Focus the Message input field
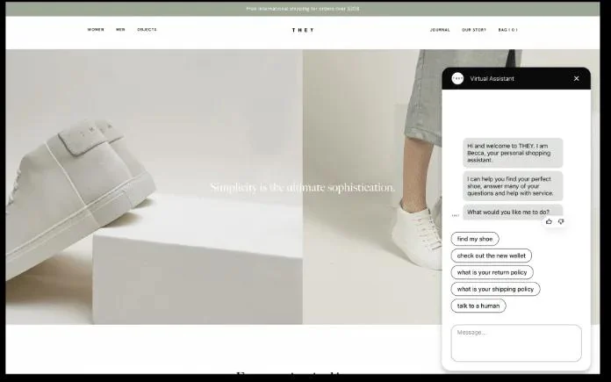This screenshot has height=382, width=611. click(x=516, y=343)
